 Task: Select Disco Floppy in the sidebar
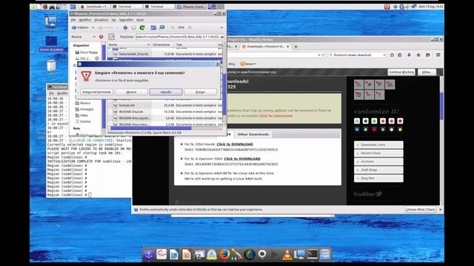click(87, 52)
